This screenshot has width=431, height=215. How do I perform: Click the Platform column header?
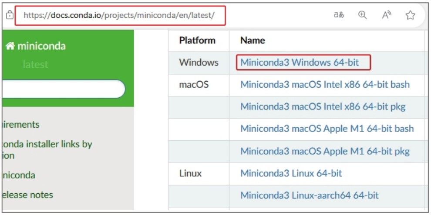click(x=197, y=40)
